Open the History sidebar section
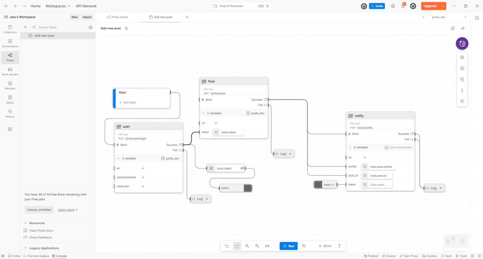The height and width of the screenshot is (259, 483). 10,114
